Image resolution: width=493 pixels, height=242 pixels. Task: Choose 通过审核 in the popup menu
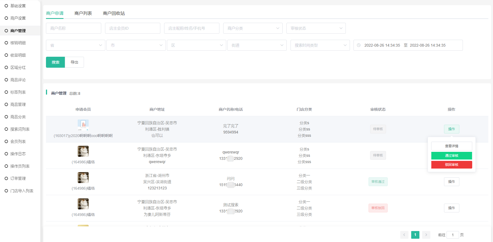(452, 156)
